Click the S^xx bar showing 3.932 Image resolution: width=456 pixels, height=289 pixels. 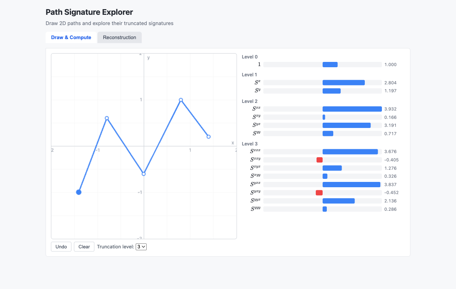(351, 109)
